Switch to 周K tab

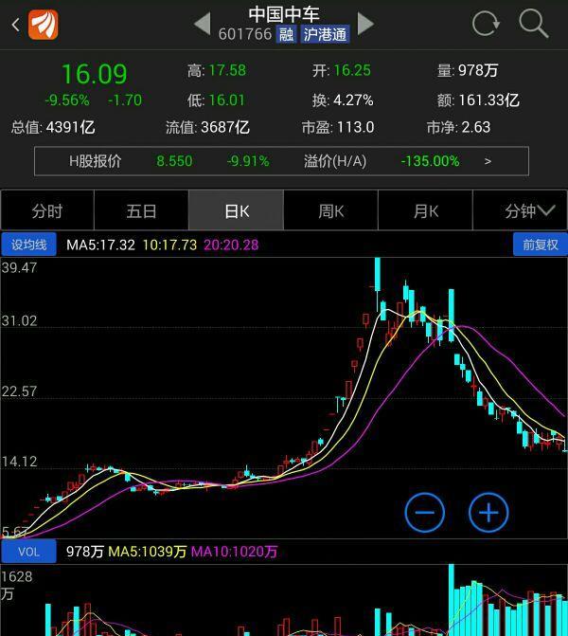point(331,211)
